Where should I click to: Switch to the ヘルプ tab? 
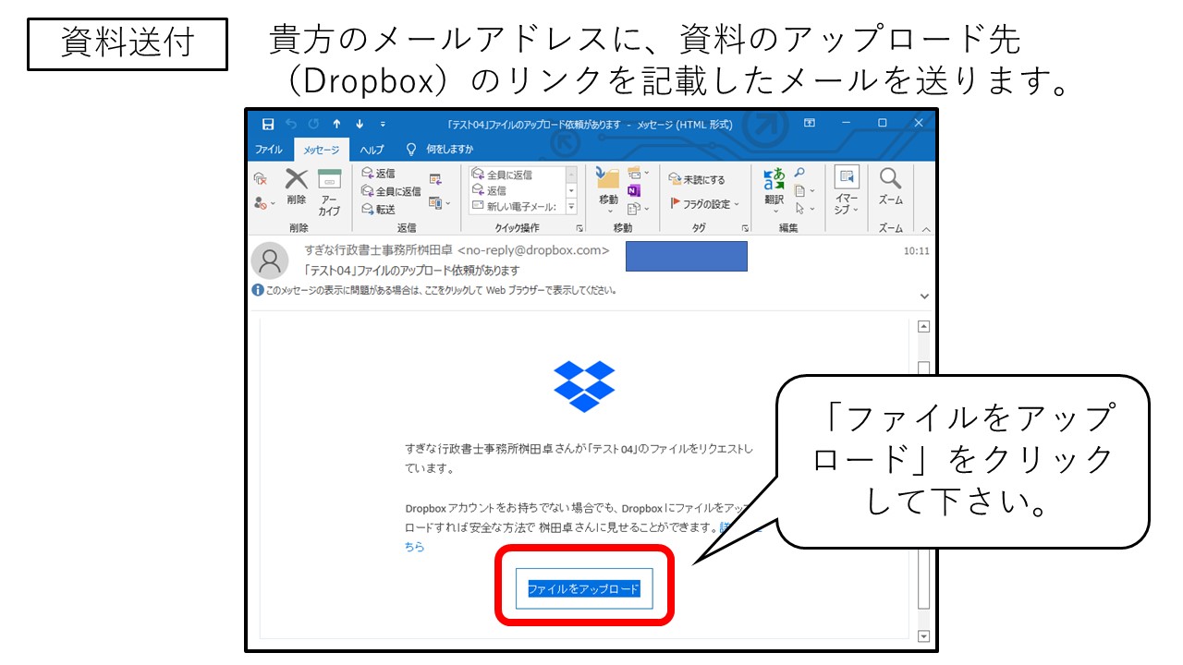point(372,150)
